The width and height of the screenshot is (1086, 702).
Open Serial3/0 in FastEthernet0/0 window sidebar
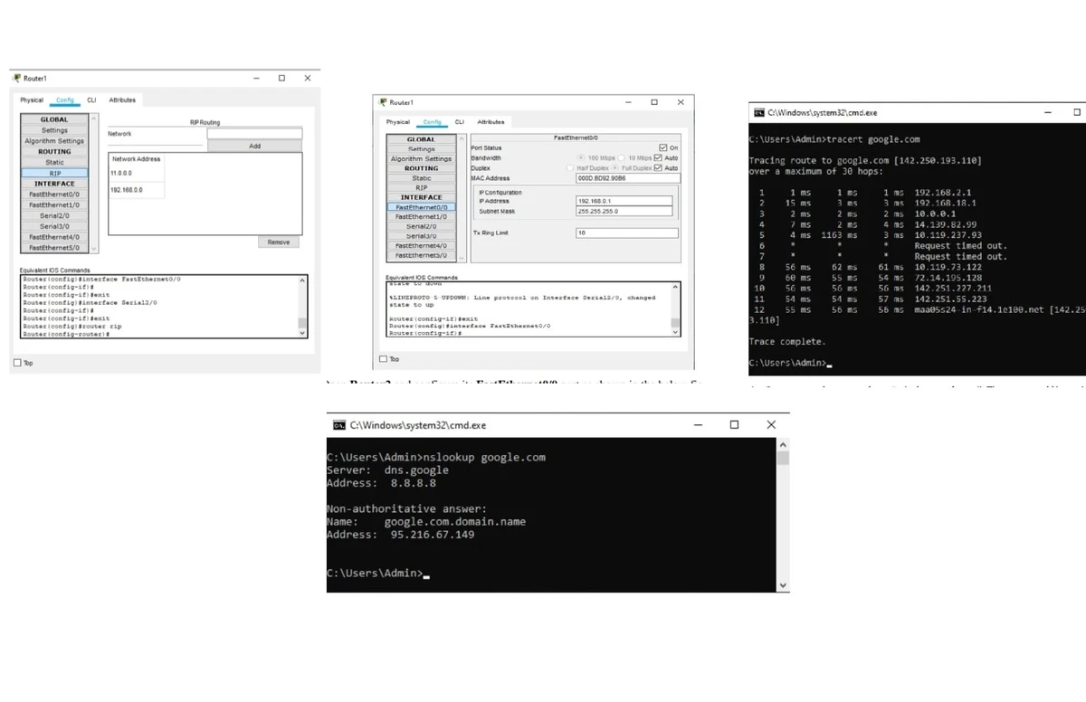point(421,236)
